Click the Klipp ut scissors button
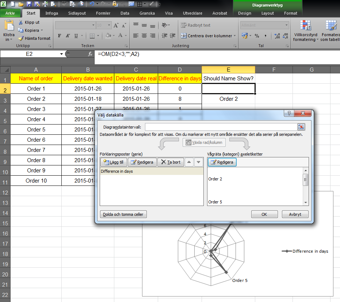The height and width of the screenshot is (302, 340). pos(29,22)
